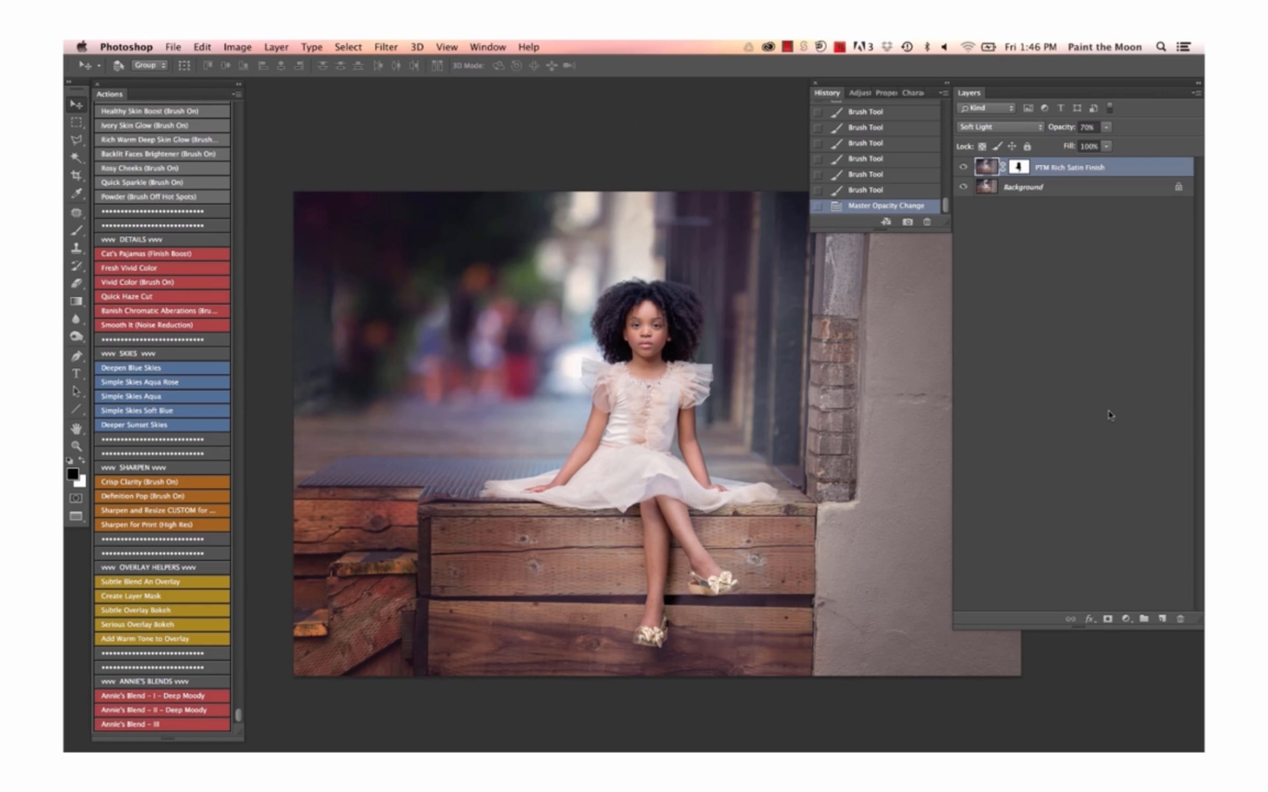
Task: Create new snapshot in History panel
Action: pyautogui.click(x=908, y=222)
